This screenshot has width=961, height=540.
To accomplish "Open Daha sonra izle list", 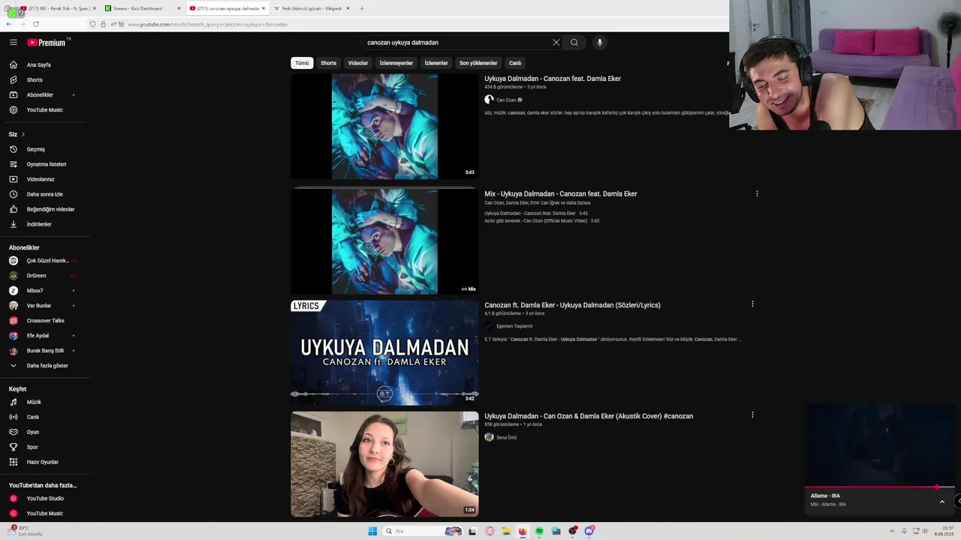I will click(45, 194).
